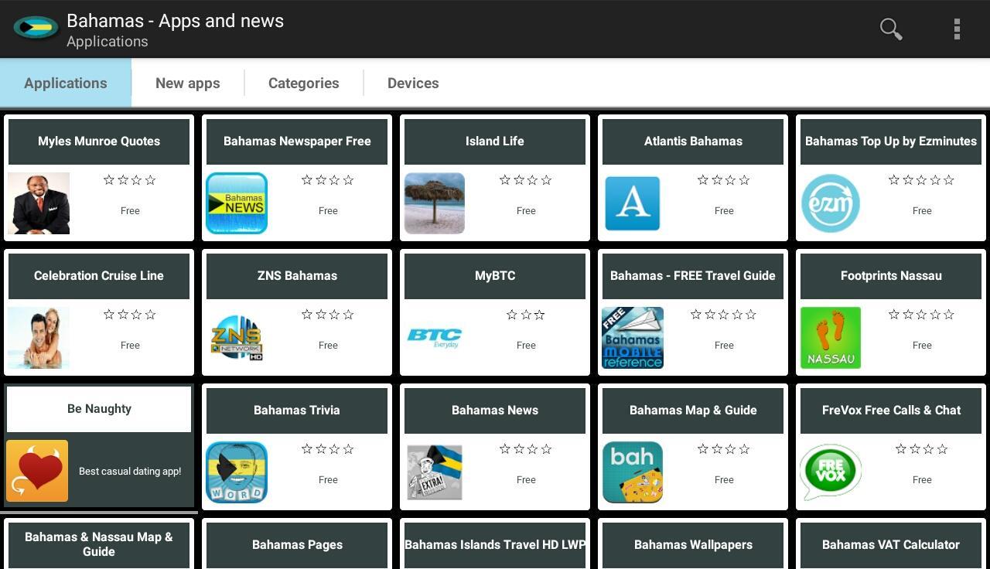
Task: Open the search magnifier icon
Action: coord(891,29)
